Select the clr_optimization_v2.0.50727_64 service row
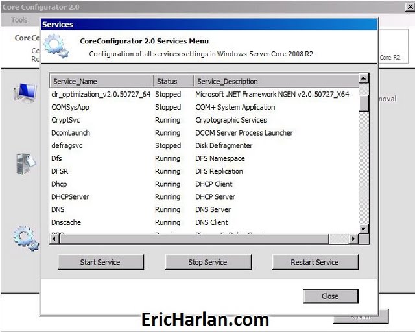 pos(204,94)
